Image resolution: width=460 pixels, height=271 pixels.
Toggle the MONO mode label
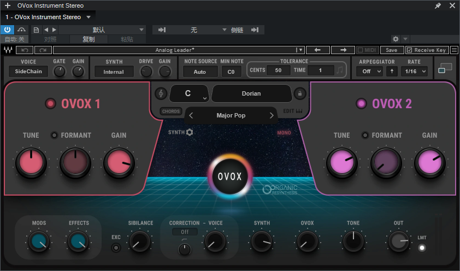click(284, 133)
